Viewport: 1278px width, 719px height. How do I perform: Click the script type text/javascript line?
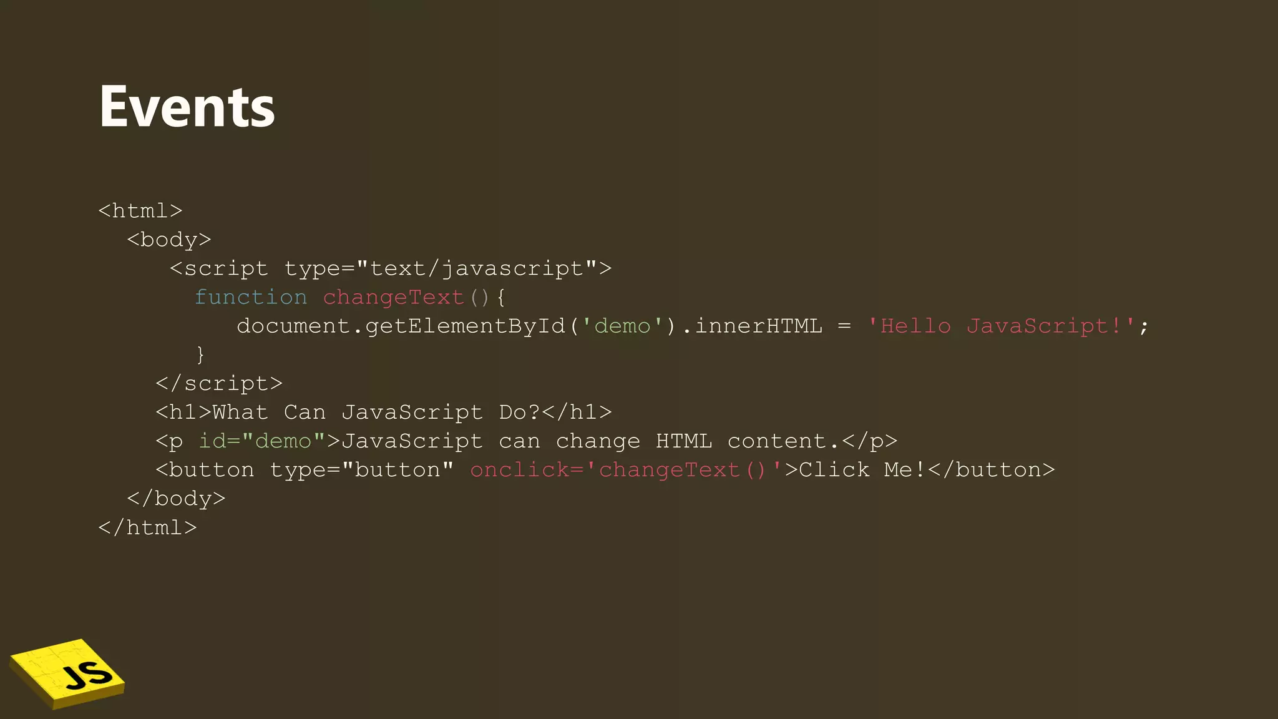pos(391,268)
